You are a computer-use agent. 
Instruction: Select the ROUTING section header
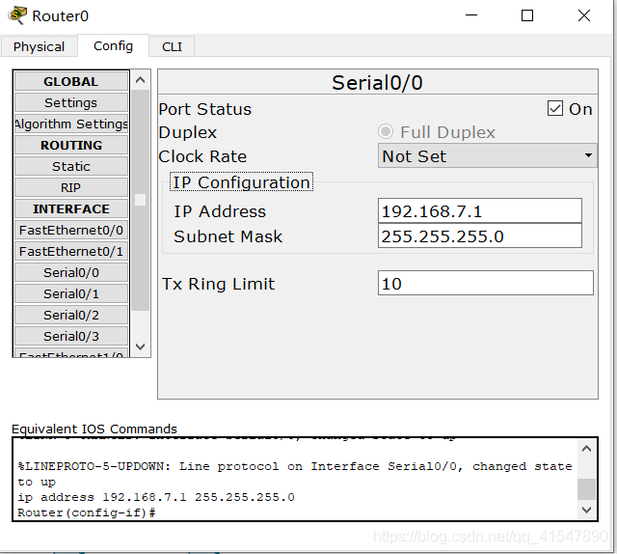click(x=71, y=146)
